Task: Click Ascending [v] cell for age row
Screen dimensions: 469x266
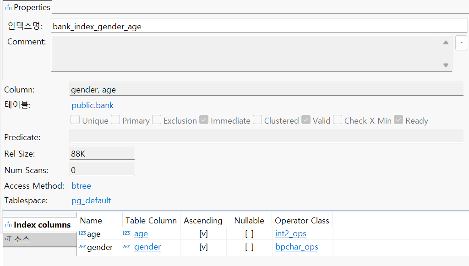Action: pos(203,233)
